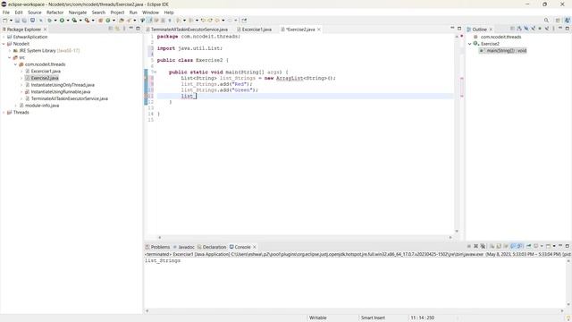Collapse the com.ncodeit.threads package node
This screenshot has height=322, width=572.
[x=16, y=64]
